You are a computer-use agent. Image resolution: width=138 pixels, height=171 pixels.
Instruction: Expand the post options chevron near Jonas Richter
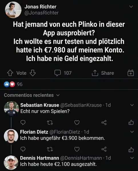point(131,7)
